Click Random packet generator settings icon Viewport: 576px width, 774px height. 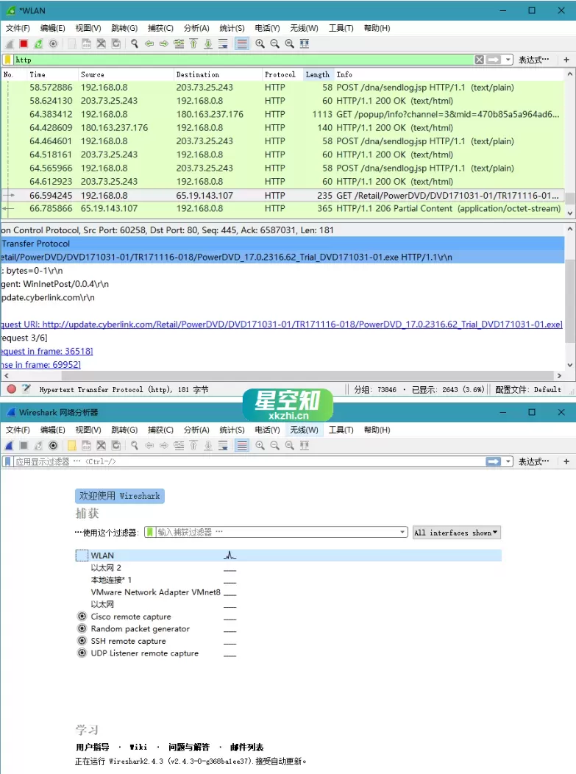pyautogui.click(x=82, y=628)
